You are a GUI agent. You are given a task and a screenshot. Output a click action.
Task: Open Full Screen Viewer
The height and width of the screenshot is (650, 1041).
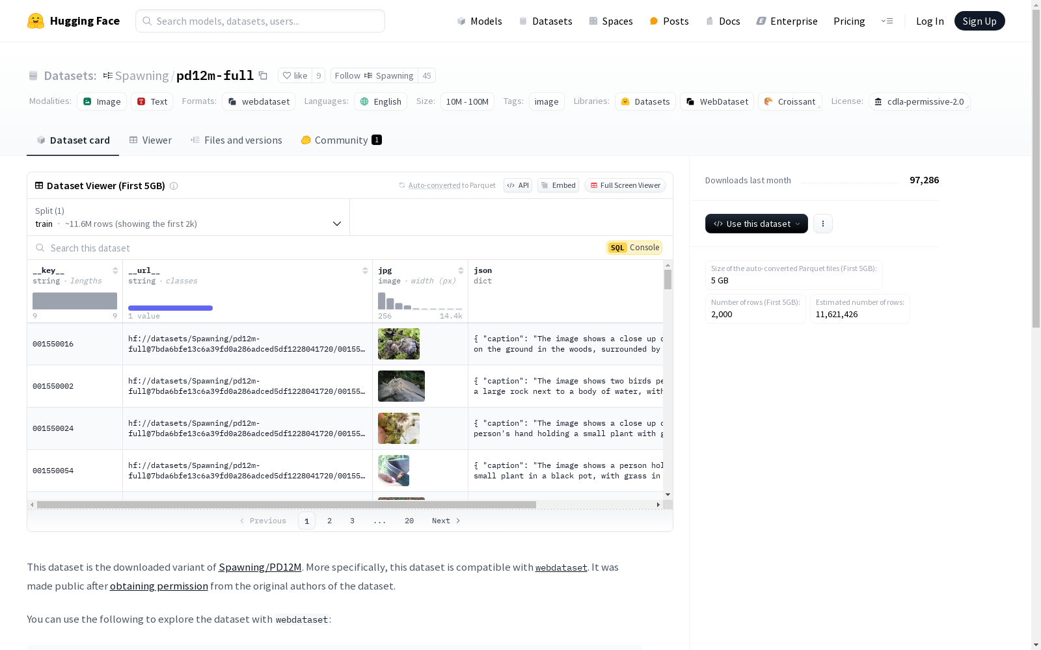click(625, 185)
